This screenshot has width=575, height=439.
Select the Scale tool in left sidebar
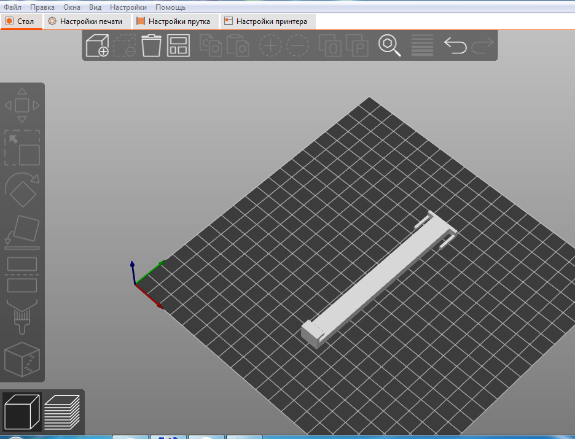click(22, 147)
